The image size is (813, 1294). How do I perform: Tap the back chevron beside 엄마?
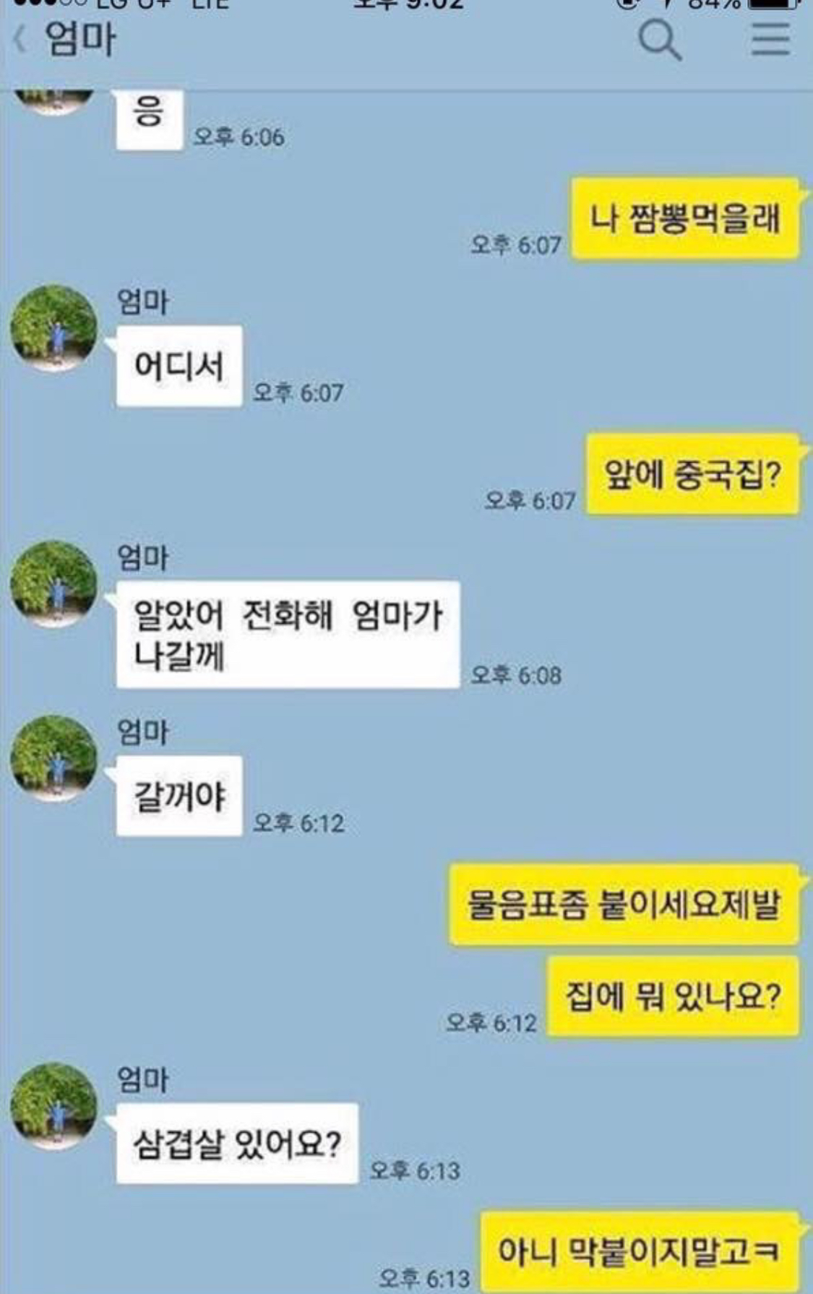click(x=20, y=39)
